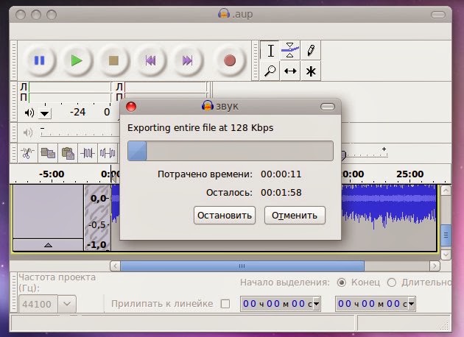
Task: Adjust the playback volume slider
Action: 80,133
